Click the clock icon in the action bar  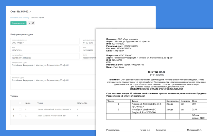[x=33, y=23]
